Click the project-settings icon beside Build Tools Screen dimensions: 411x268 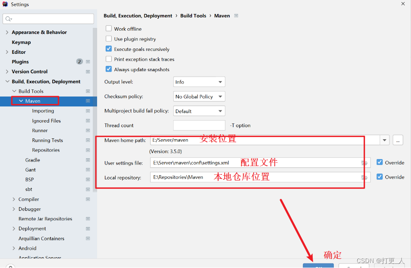click(88, 92)
